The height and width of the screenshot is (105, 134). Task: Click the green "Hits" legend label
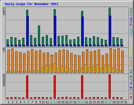131,11
